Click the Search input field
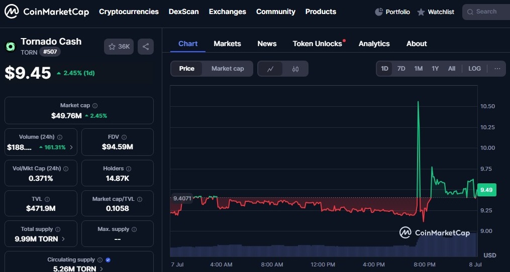 [x=486, y=12]
